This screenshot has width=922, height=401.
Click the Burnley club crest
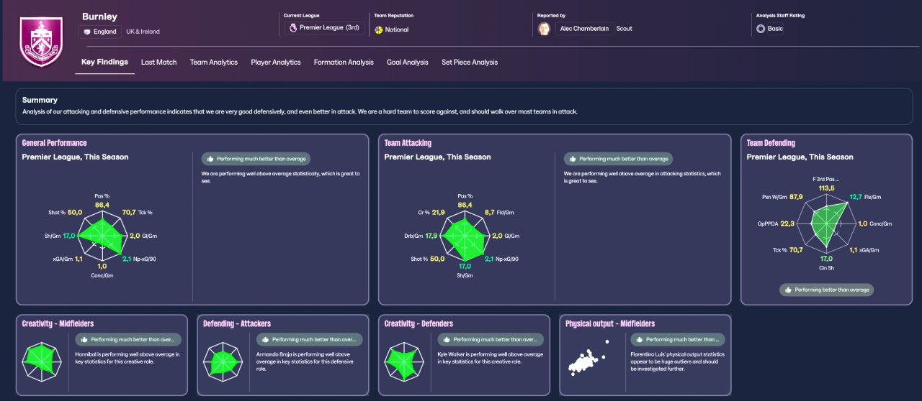click(x=41, y=40)
